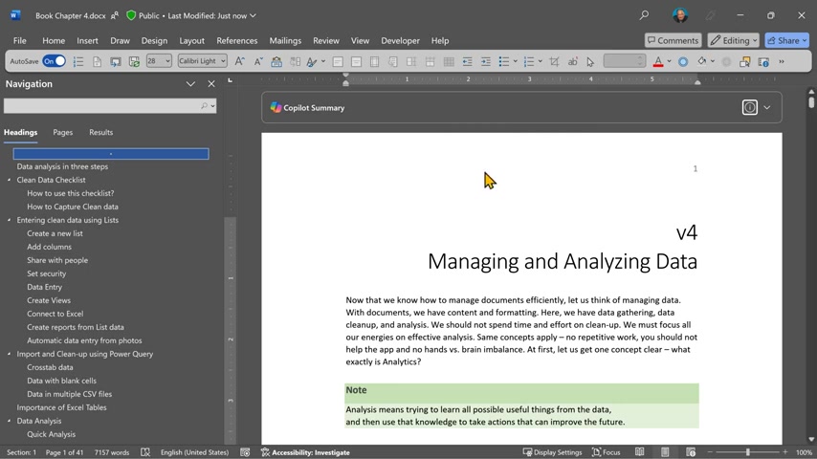Click Display Settings in status bar

click(552, 452)
